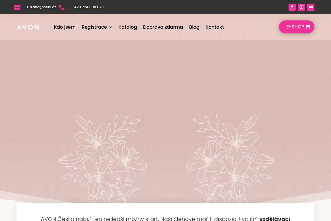Go to the Katalog page

point(128,27)
